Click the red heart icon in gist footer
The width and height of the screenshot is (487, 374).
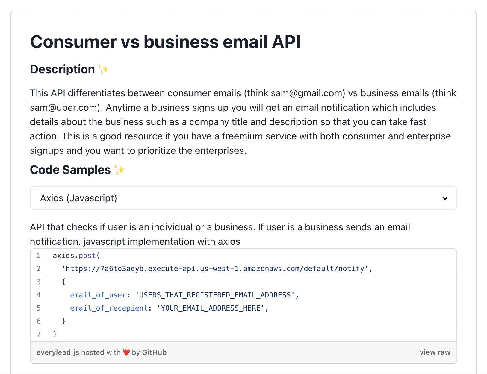click(126, 352)
